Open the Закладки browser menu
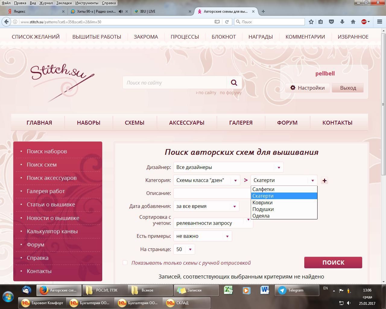 click(64, 3)
